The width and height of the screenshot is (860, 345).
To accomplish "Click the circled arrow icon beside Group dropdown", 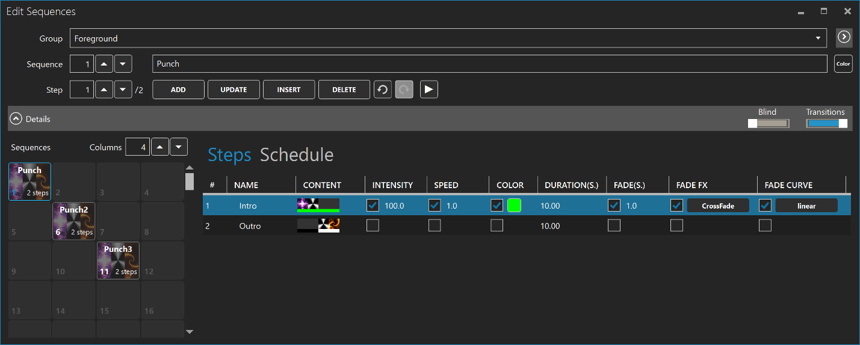I will (844, 38).
